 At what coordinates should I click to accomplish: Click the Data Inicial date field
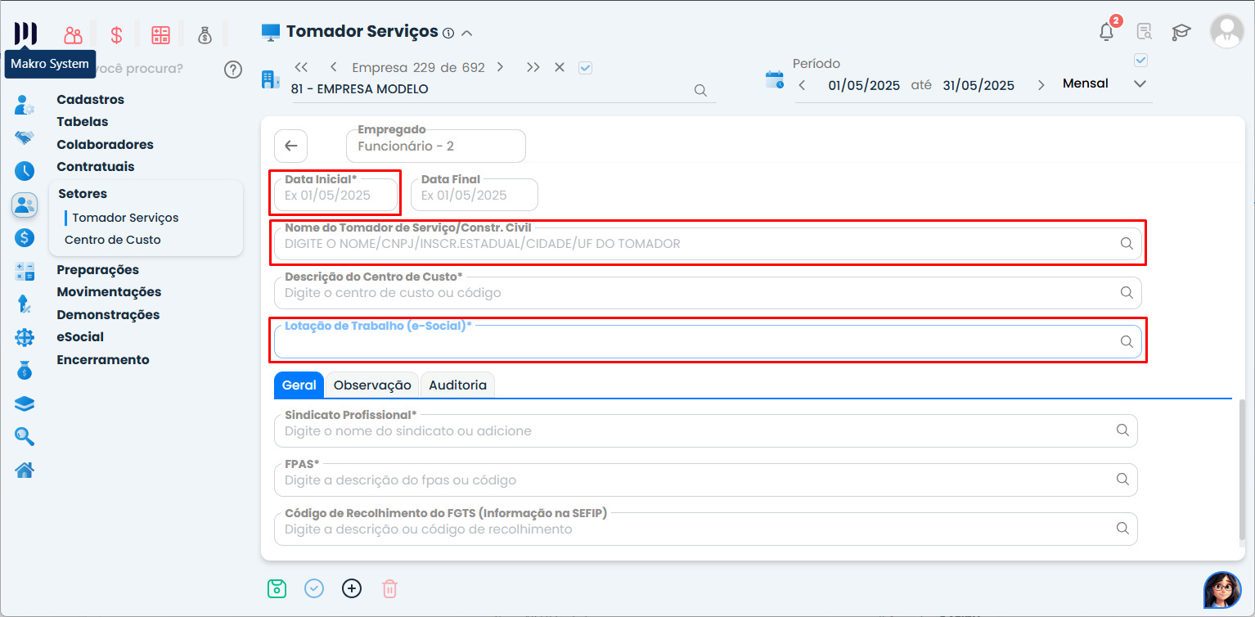(336, 196)
